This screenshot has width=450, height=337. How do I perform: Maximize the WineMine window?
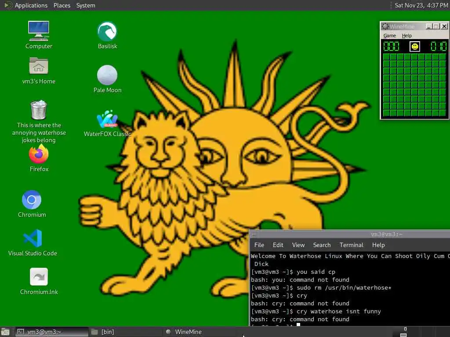coord(436,26)
